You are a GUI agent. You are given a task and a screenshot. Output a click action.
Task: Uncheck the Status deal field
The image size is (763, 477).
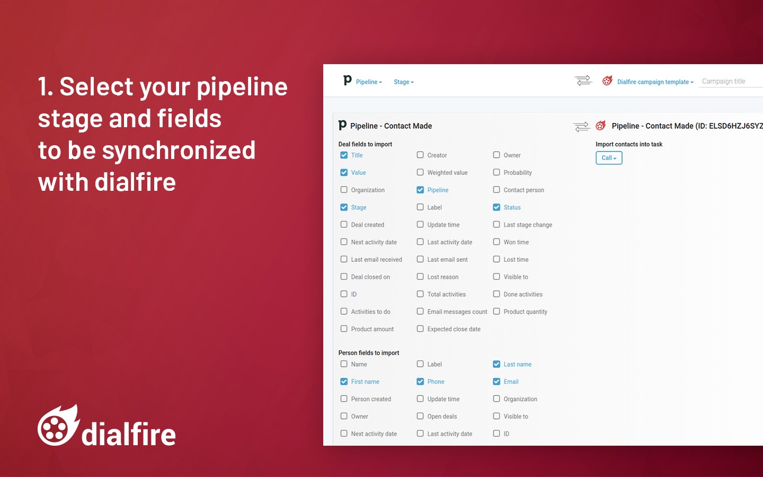pos(496,207)
